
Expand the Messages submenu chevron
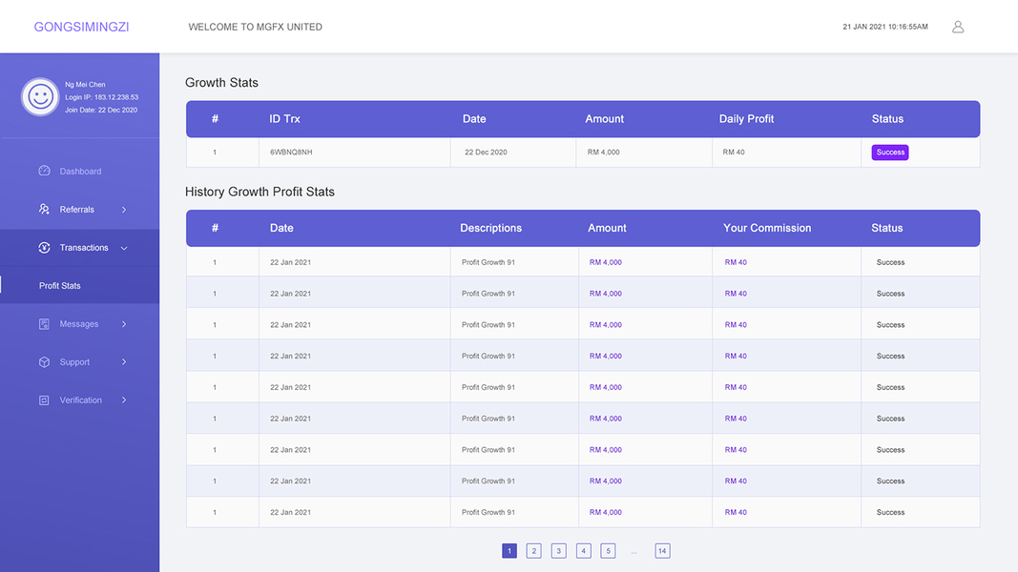(x=124, y=324)
